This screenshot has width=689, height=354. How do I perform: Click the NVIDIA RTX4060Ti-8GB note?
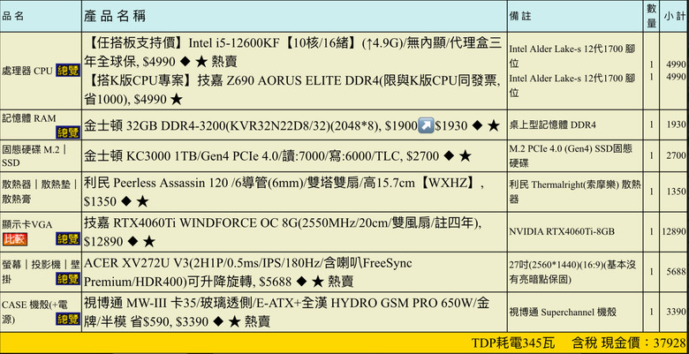click(562, 231)
